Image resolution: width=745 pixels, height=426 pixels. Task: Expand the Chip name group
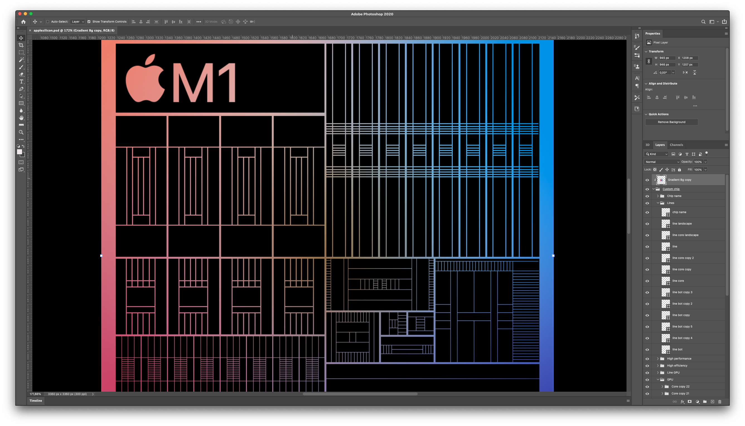(658, 196)
